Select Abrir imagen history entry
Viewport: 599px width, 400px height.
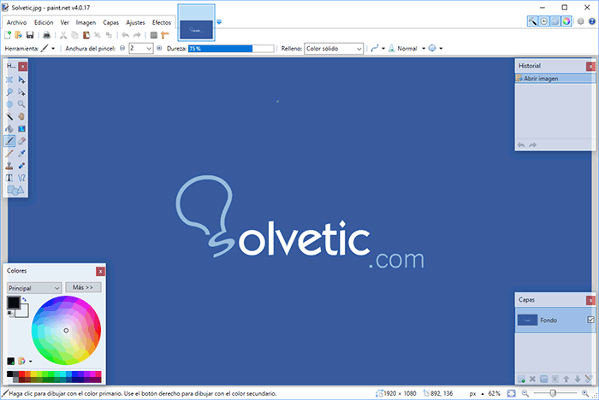555,79
